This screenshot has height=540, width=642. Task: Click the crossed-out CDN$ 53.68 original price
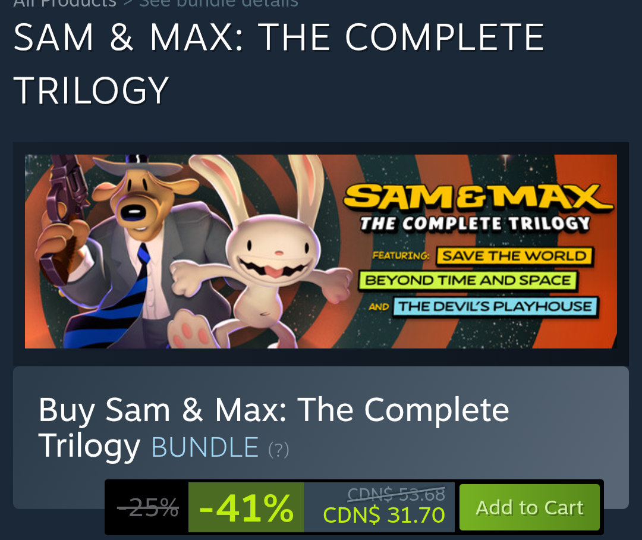click(396, 494)
